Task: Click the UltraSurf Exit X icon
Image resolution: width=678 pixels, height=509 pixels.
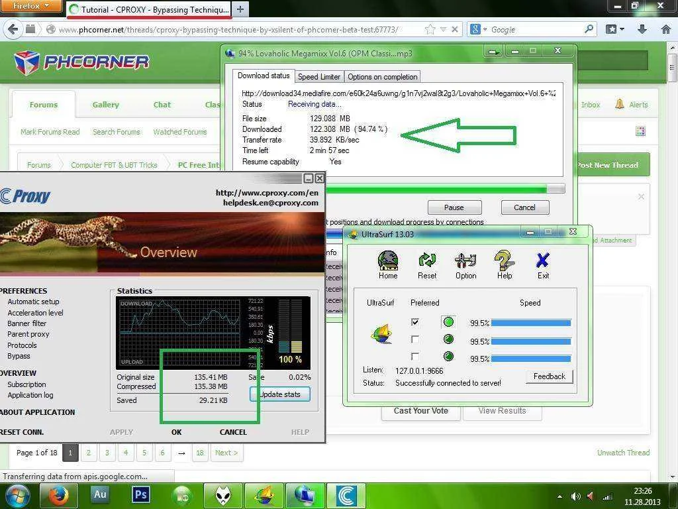Action: point(543,264)
